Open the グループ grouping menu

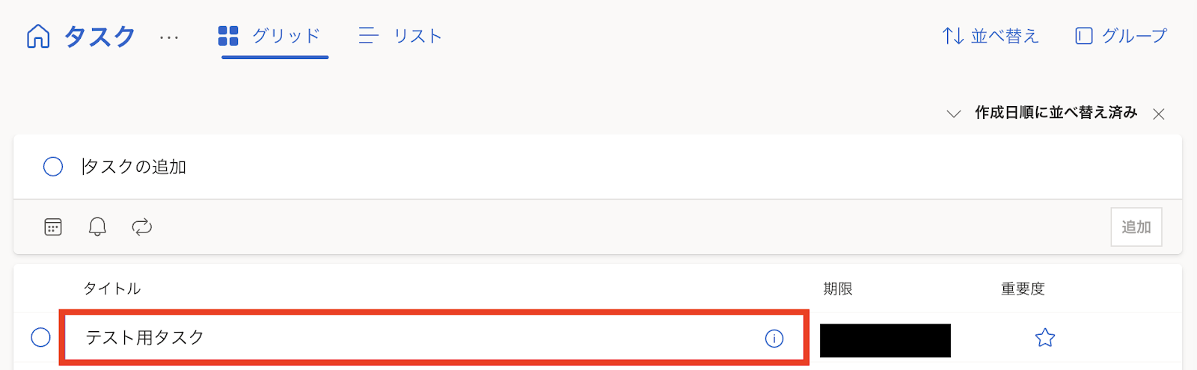click(x=1121, y=36)
